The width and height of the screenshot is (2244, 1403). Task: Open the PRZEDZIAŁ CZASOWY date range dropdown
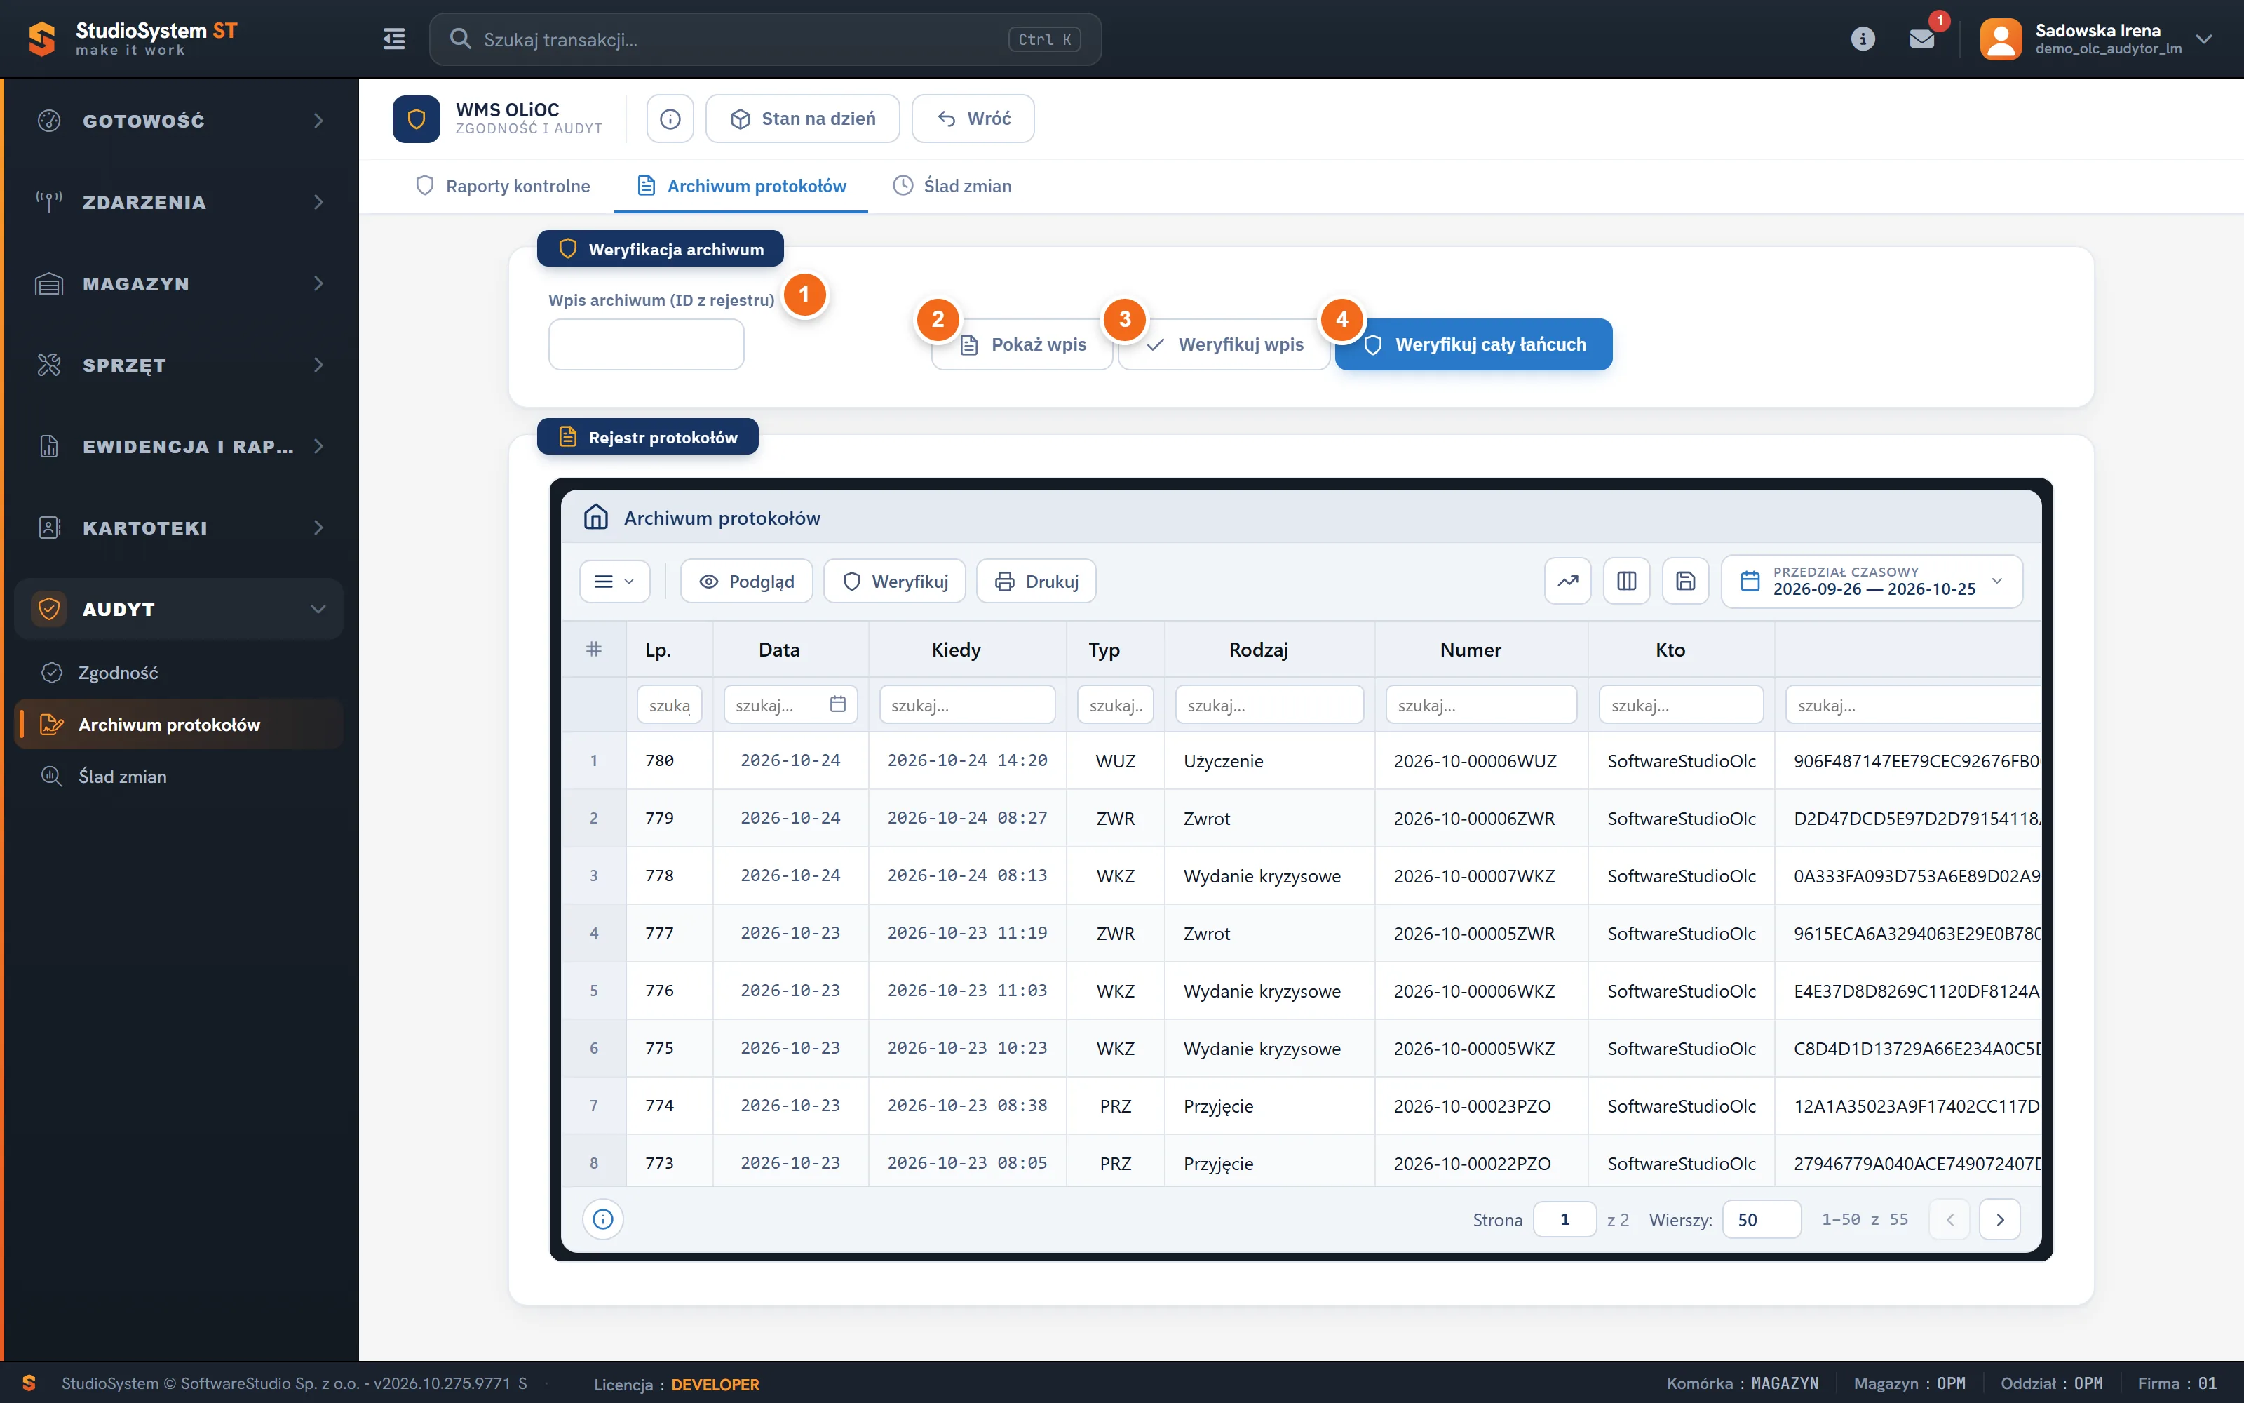(1871, 582)
